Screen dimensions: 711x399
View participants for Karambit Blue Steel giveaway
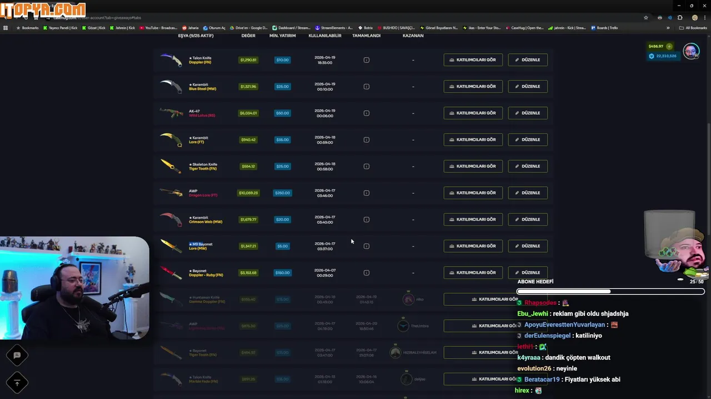point(473,86)
